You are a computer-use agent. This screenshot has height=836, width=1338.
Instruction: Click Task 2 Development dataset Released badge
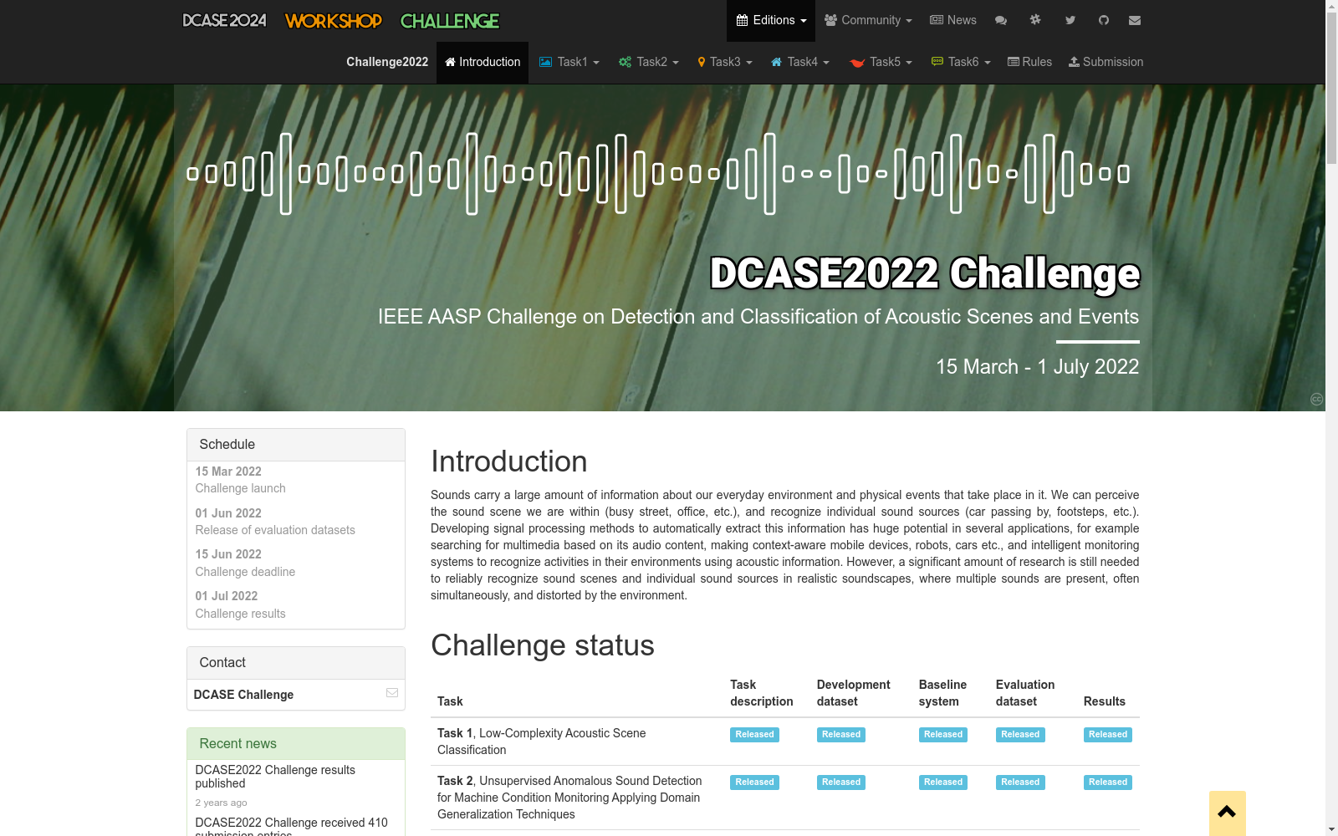click(841, 782)
